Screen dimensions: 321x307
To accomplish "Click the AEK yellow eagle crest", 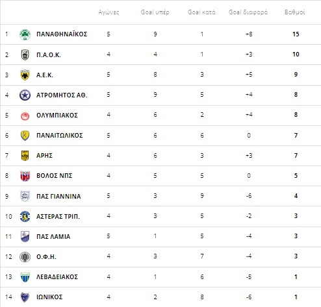I will tap(25, 75).
